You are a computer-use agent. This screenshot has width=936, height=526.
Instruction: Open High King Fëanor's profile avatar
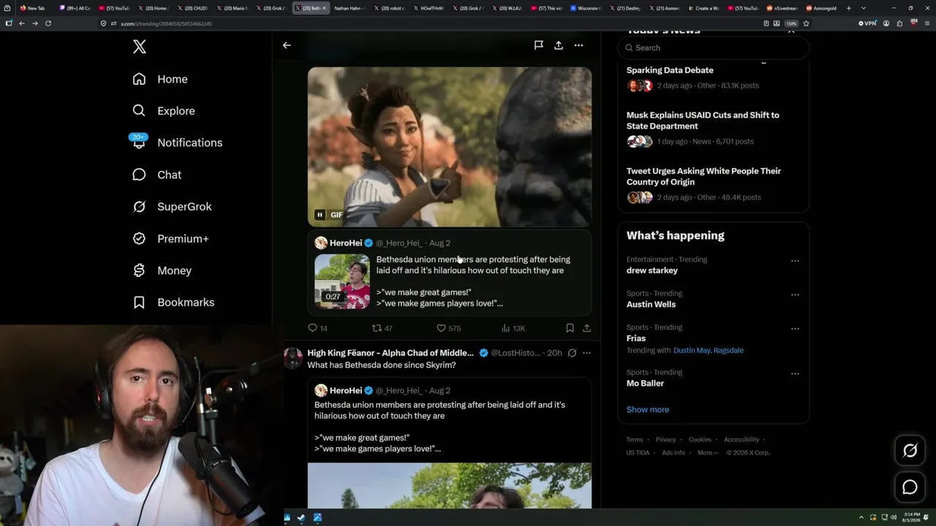click(x=293, y=358)
